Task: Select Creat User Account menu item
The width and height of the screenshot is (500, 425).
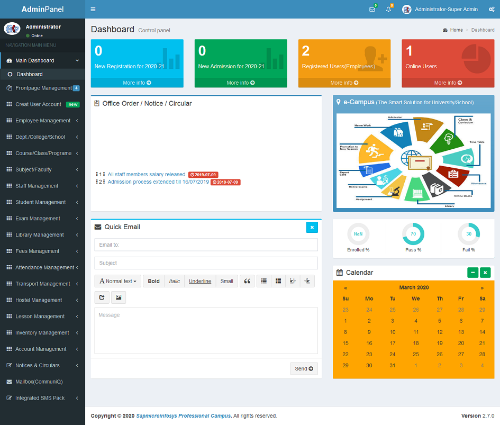Action: 38,104
